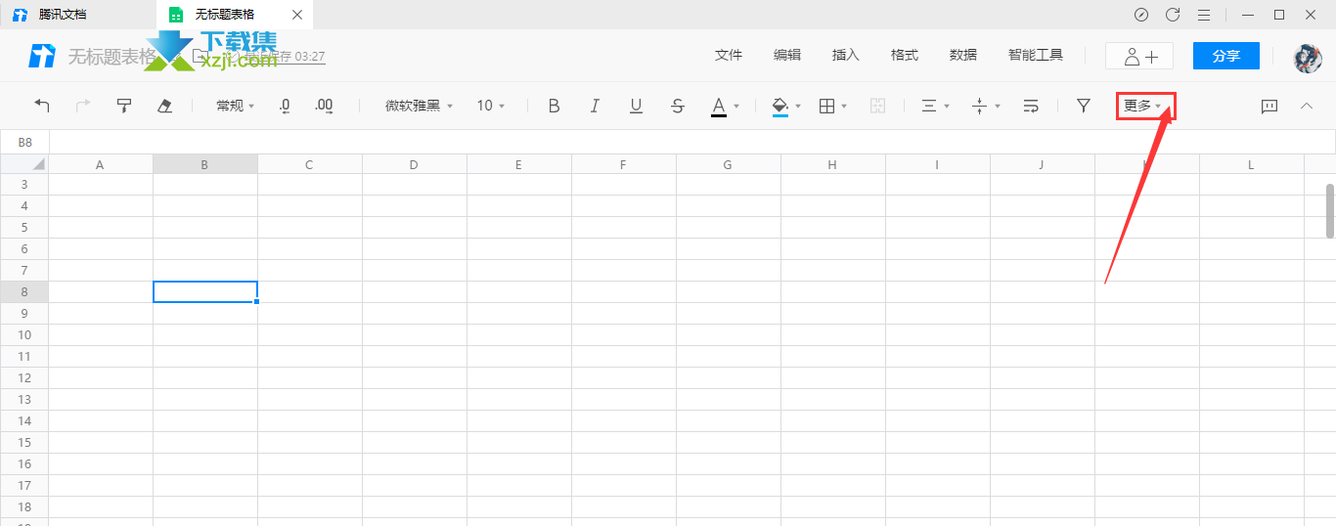Click the clear format eraser icon
Screen dimensions: 1336x526
tap(165, 106)
